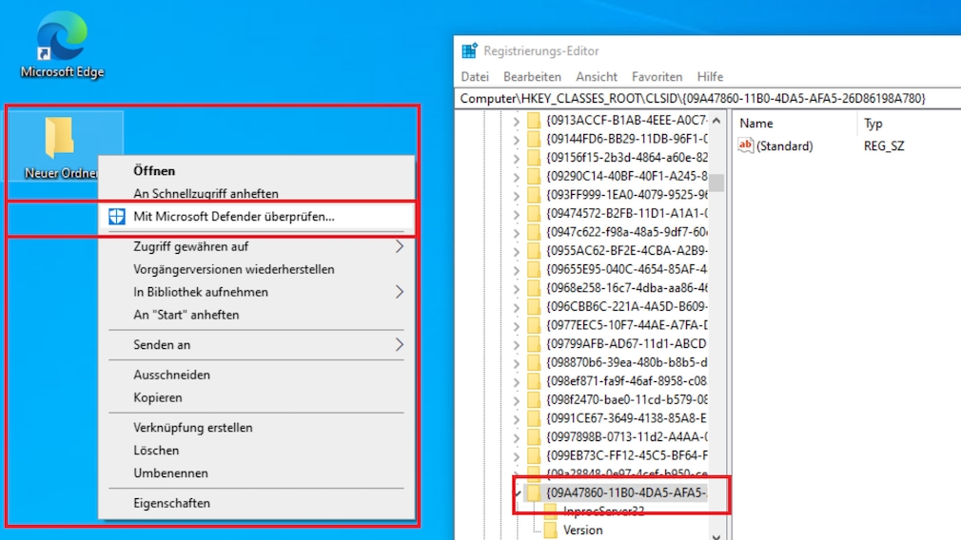Choose An "Start" anheften
Image resolution: width=961 pixels, height=540 pixels.
click(x=257, y=315)
